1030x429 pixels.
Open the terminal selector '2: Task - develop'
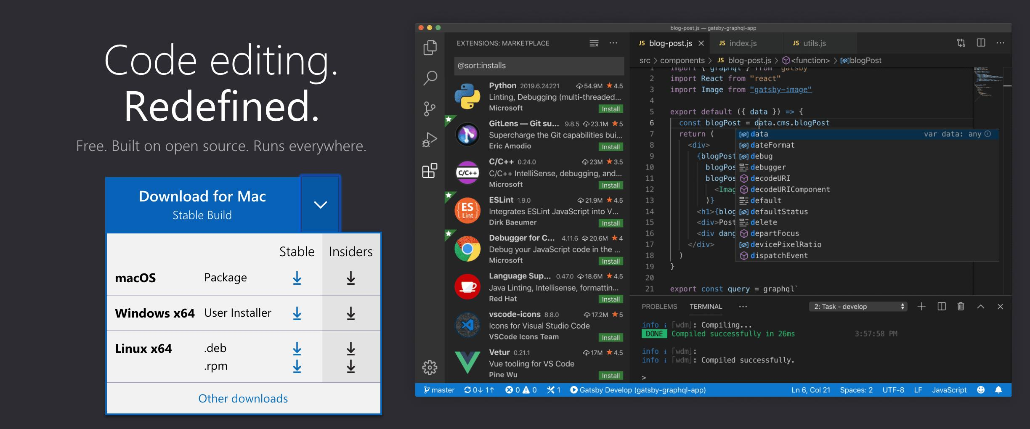coord(857,307)
